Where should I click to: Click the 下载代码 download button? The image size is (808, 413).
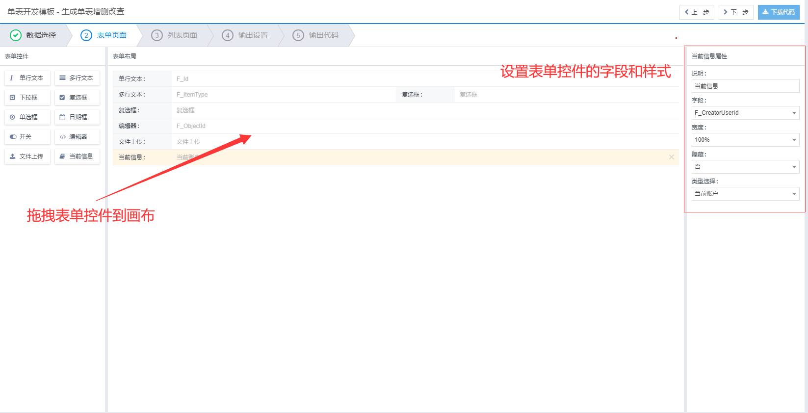click(778, 12)
